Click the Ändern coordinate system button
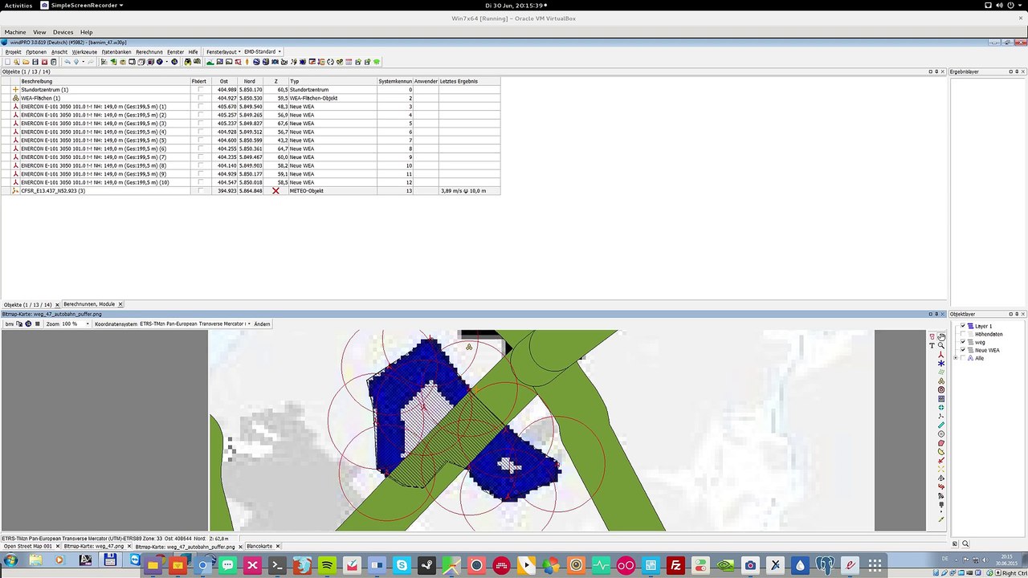This screenshot has width=1028, height=578. point(262,324)
